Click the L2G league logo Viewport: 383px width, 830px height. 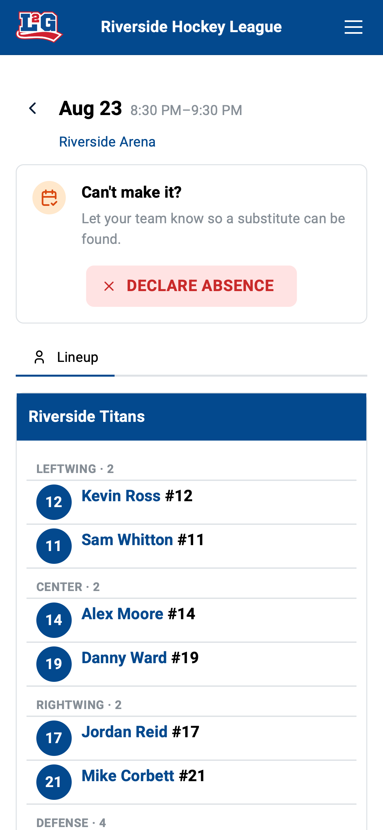coord(39,27)
